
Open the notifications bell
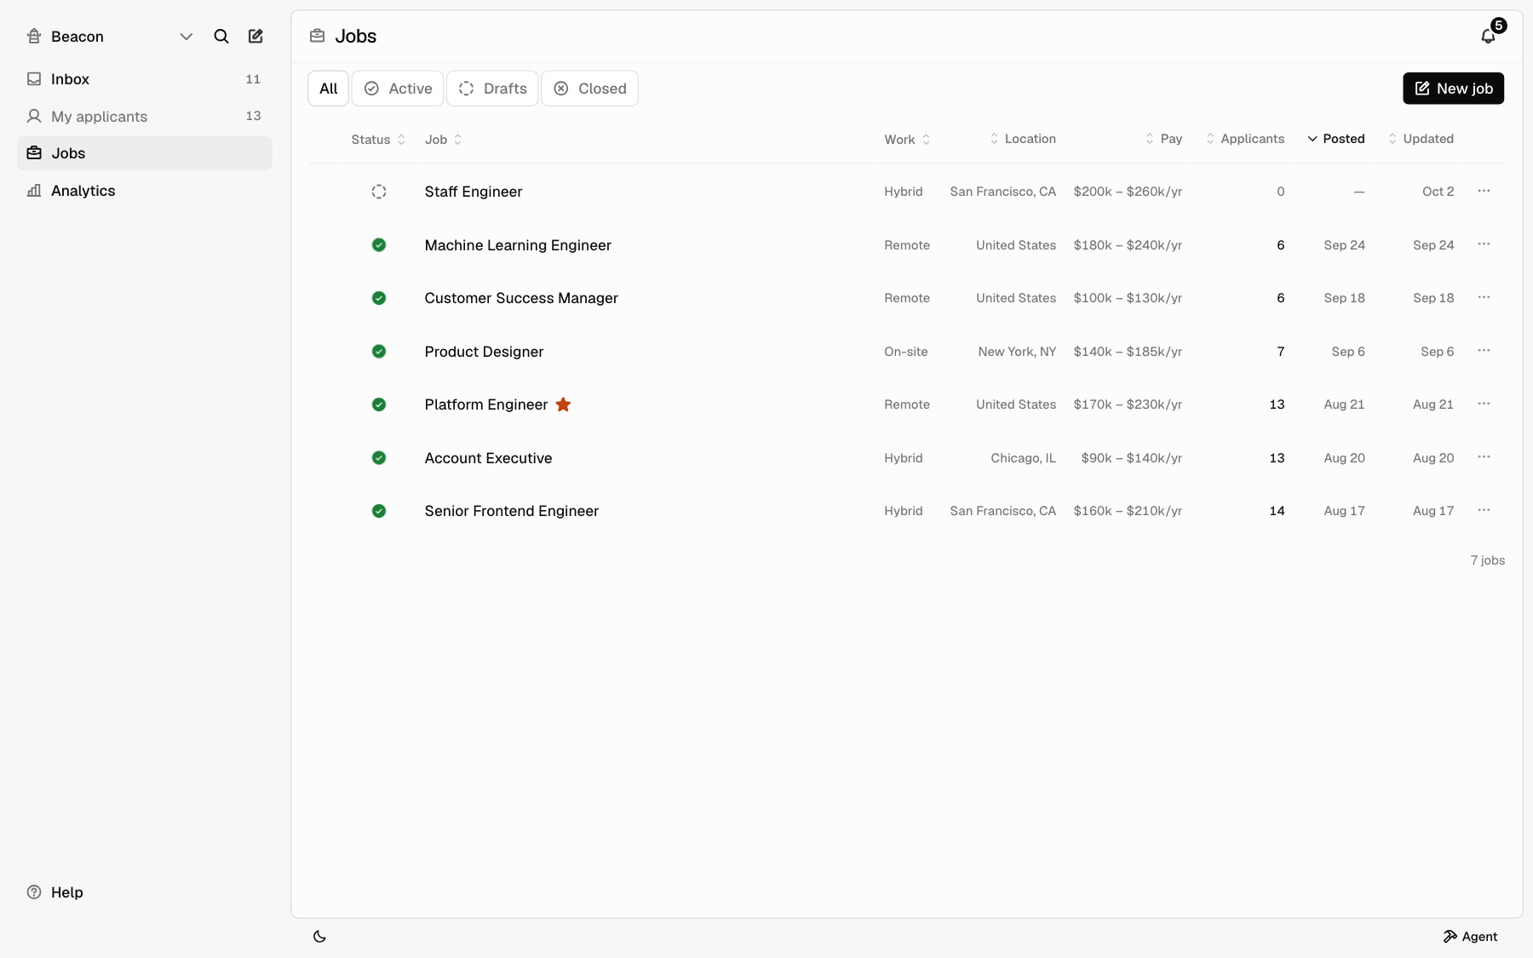(x=1488, y=36)
